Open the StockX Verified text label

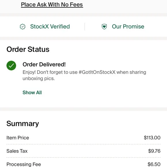tap(50, 26)
